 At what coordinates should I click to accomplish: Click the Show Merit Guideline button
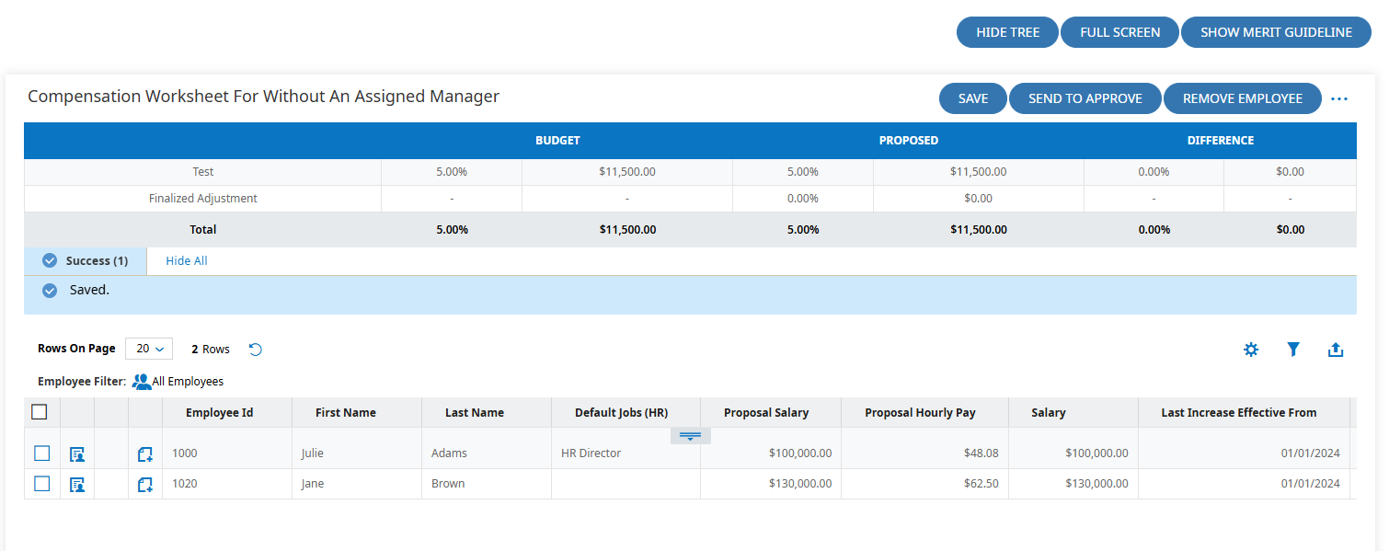pos(1276,32)
